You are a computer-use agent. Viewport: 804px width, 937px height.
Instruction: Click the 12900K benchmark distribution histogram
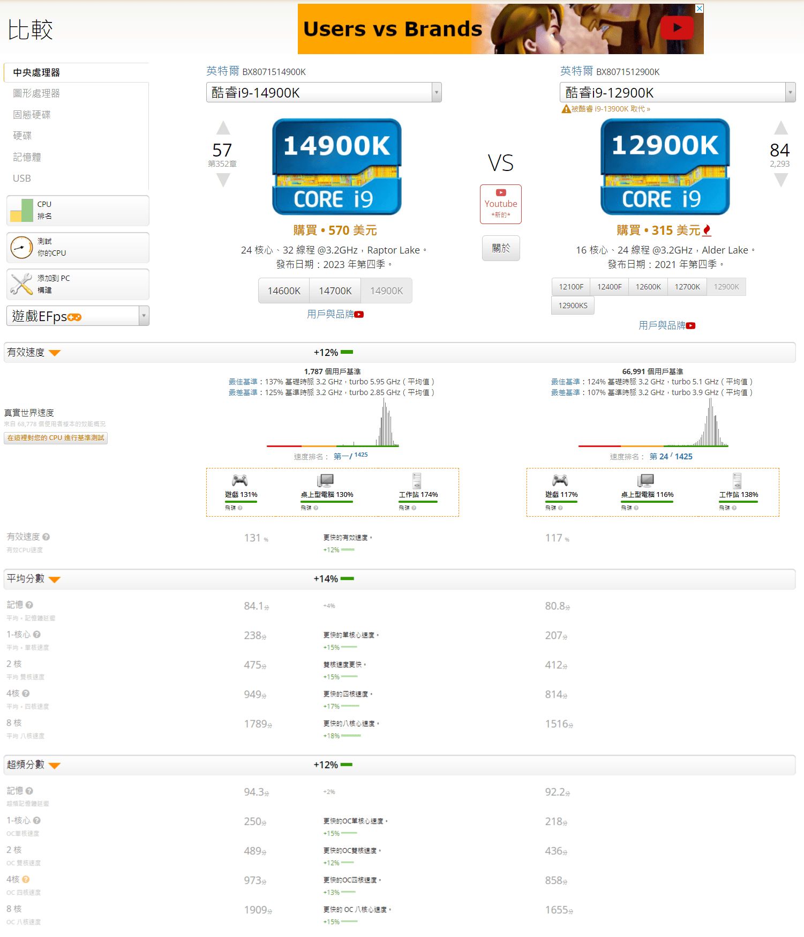tap(653, 422)
